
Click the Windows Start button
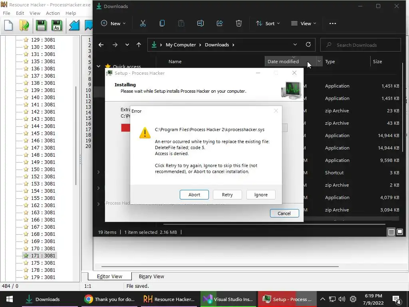10,299
